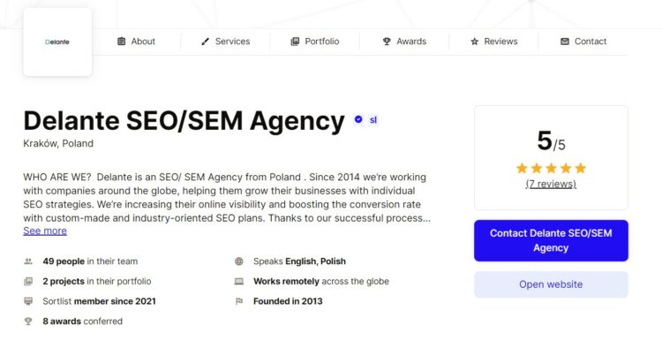Open the Reviews tab

tap(494, 42)
